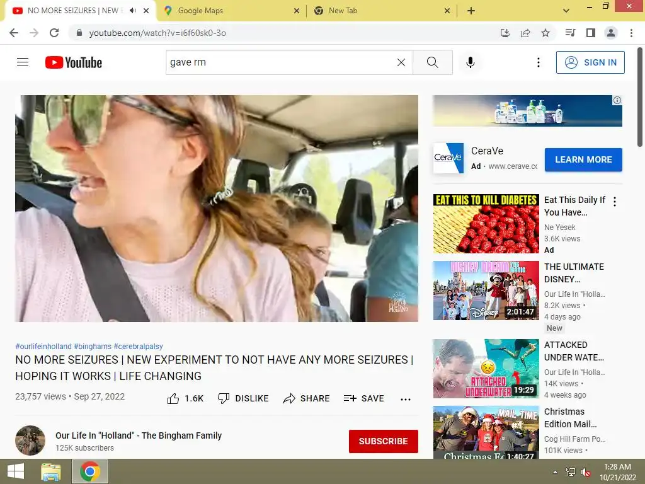
Task: Click the address bar URL
Action: point(157,33)
